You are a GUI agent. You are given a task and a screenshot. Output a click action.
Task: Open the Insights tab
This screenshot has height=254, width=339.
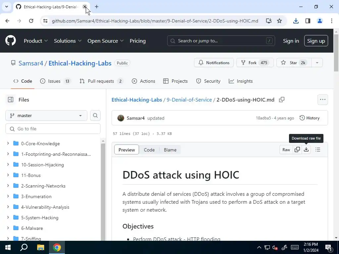pos(241,81)
